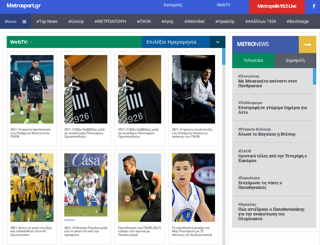Click the #ΠΑΟΚ tag in METRONEWS list
The width and height of the screenshot is (320, 245).
[245, 151]
